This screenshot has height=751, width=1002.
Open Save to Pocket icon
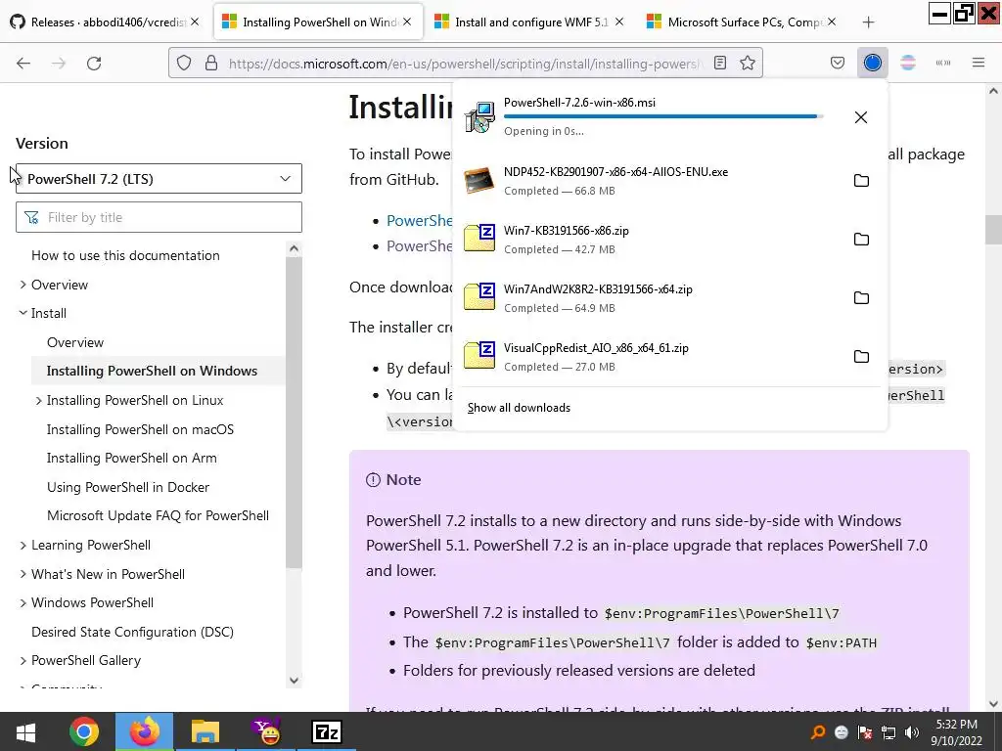(838, 63)
